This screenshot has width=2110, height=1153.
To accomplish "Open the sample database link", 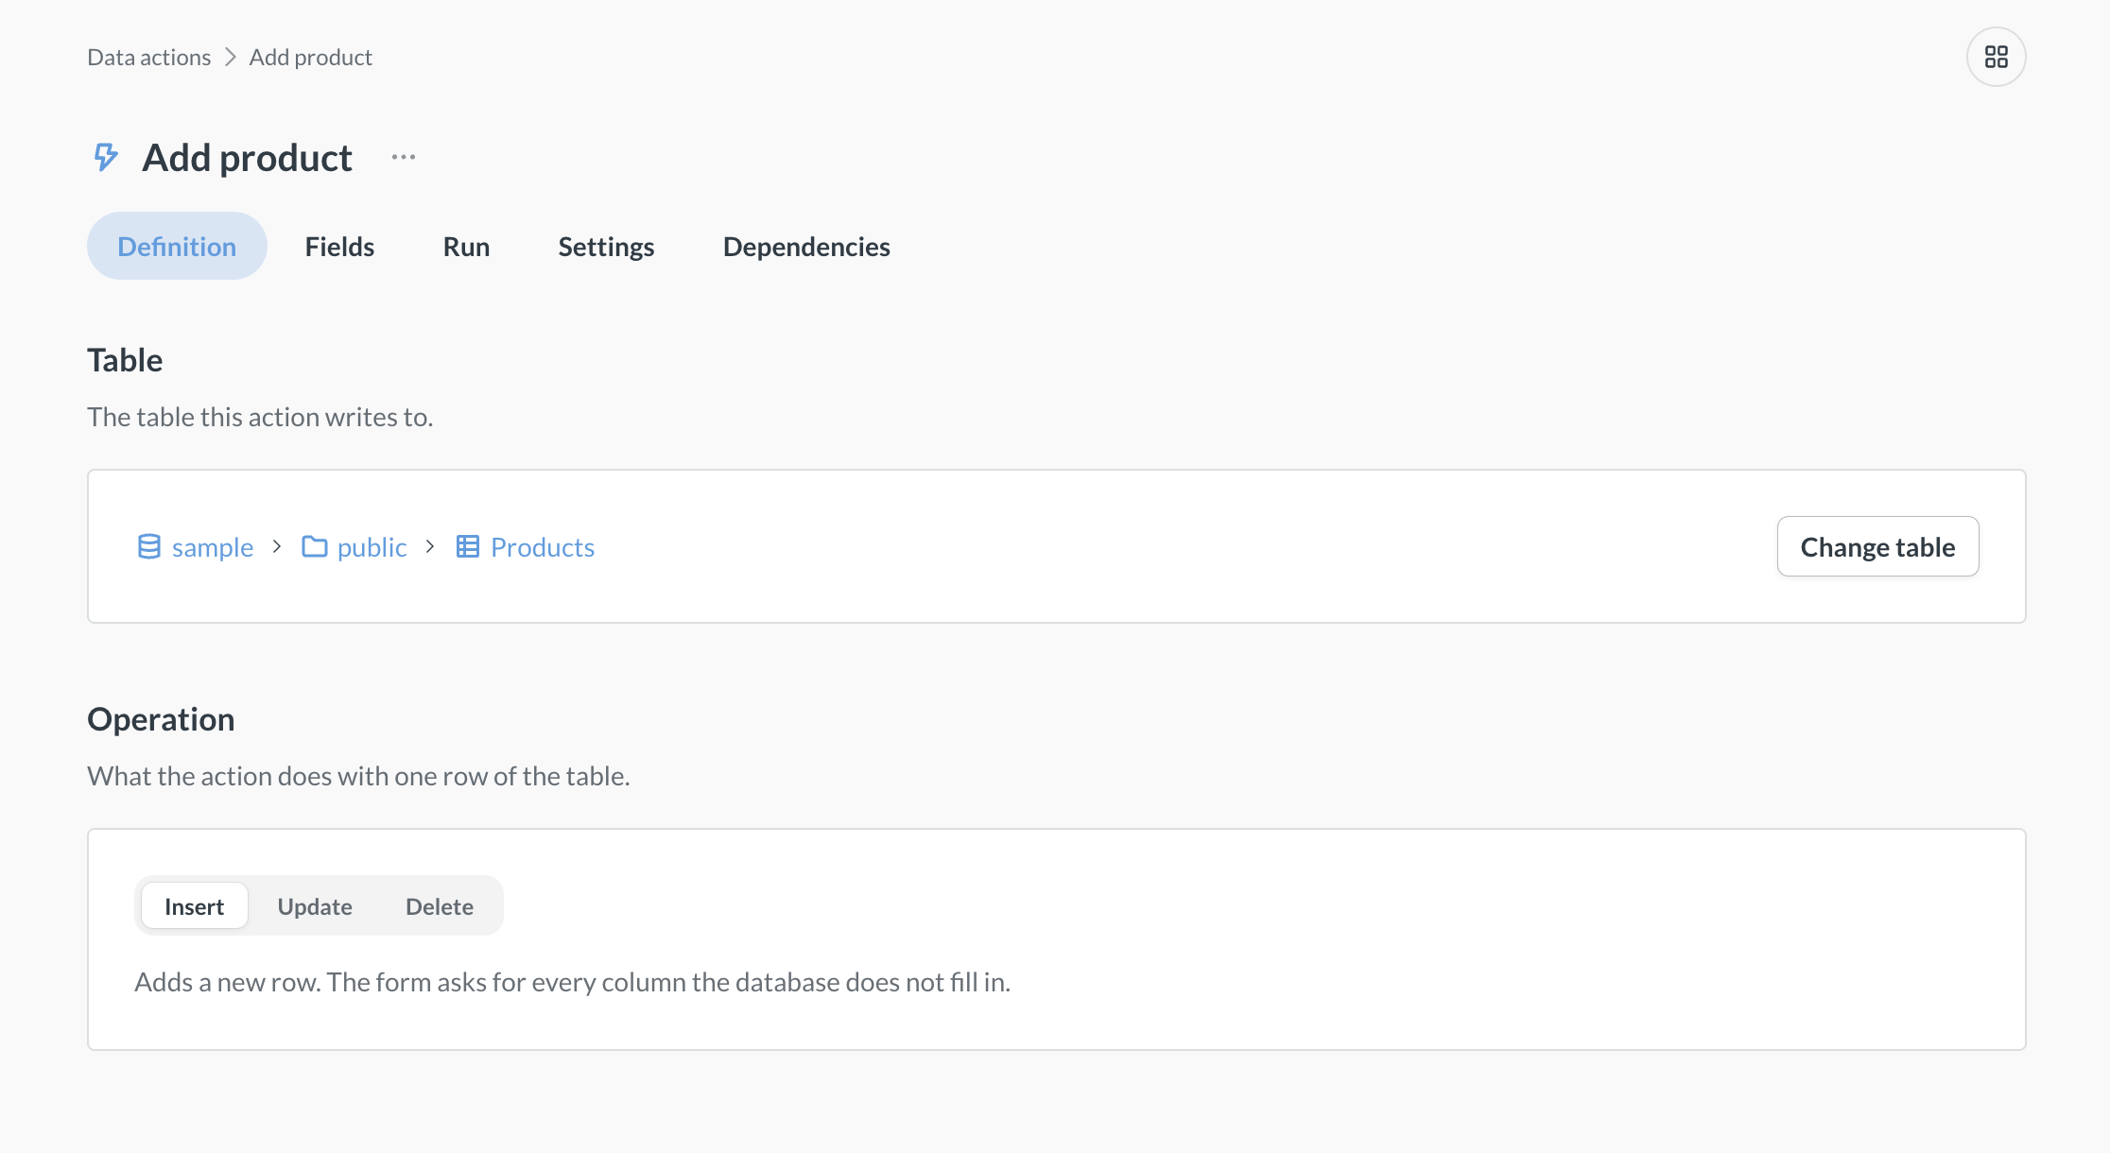I will [x=213, y=546].
